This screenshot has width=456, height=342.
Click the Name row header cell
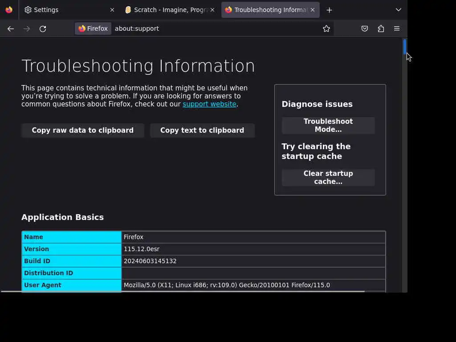click(72, 237)
